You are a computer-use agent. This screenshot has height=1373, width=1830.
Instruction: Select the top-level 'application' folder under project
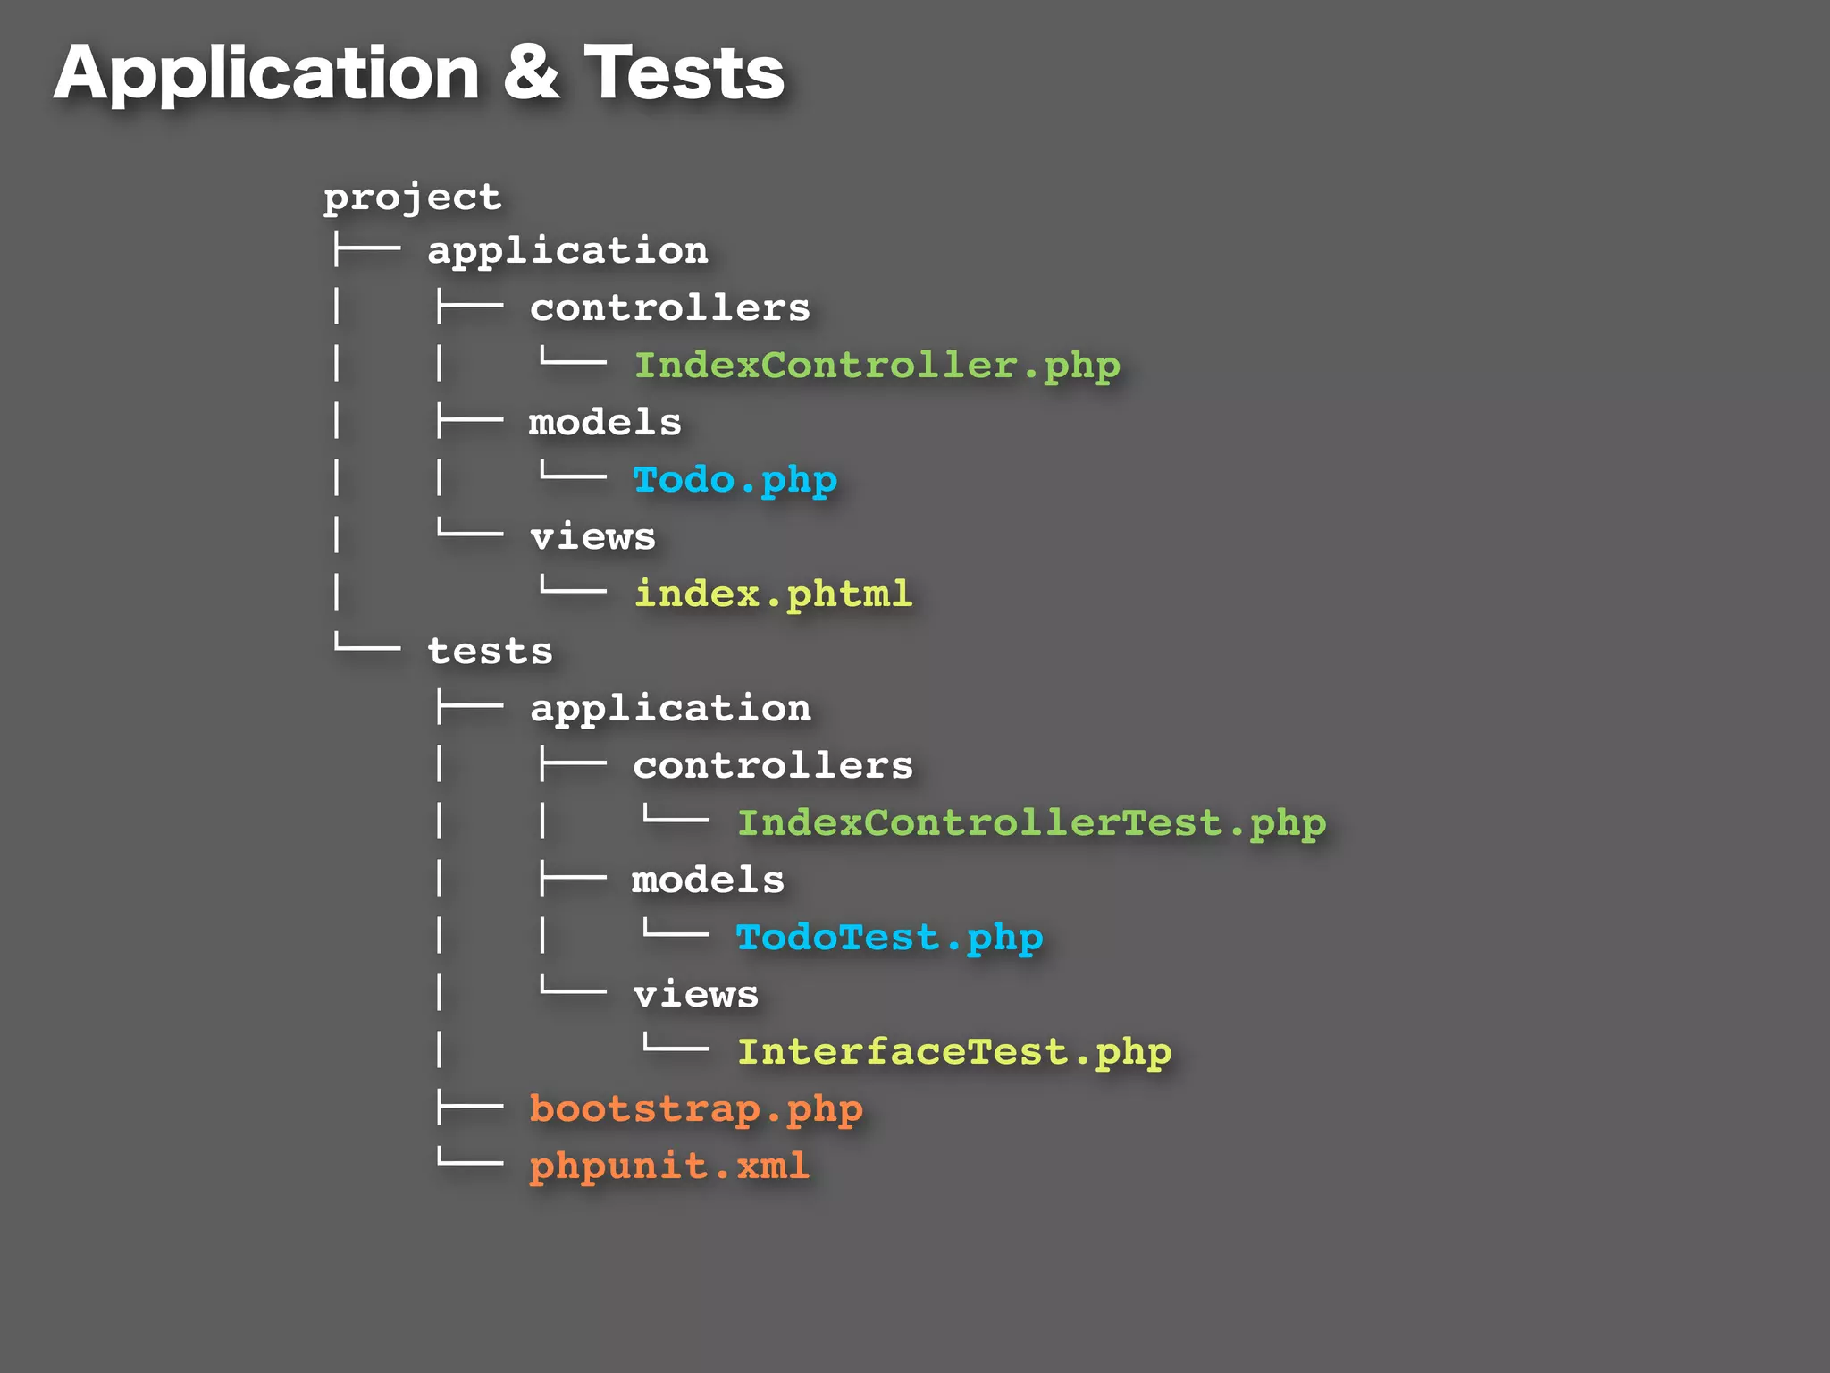(x=567, y=250)
